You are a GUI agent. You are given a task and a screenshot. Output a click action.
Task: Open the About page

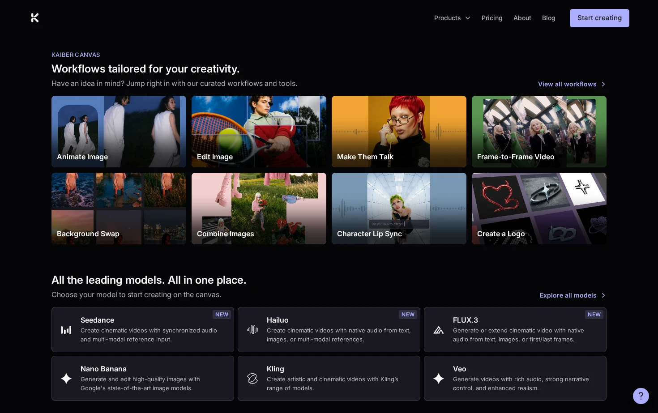(x=522, y=18)
